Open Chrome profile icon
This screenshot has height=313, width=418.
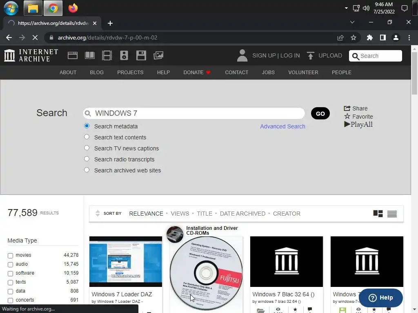click(x=396, y=37)
